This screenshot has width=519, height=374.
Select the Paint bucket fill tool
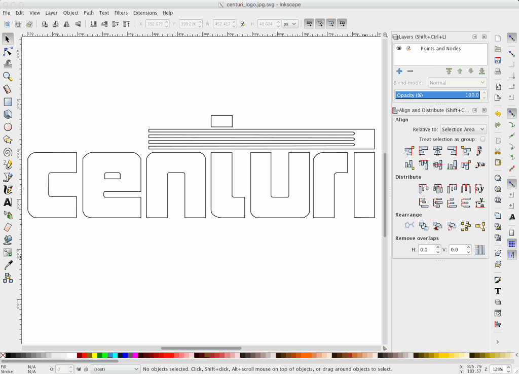(8, 240)
